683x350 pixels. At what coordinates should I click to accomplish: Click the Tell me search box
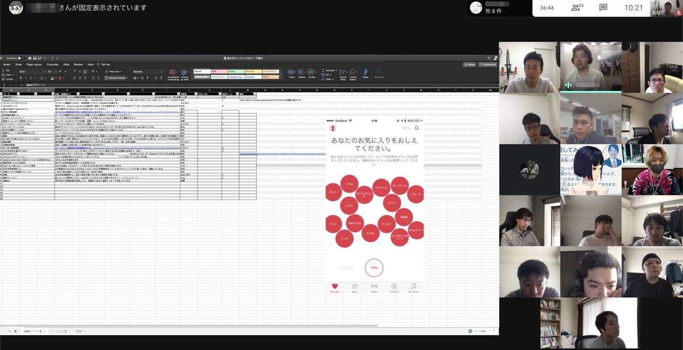click(x=104, y=64)
